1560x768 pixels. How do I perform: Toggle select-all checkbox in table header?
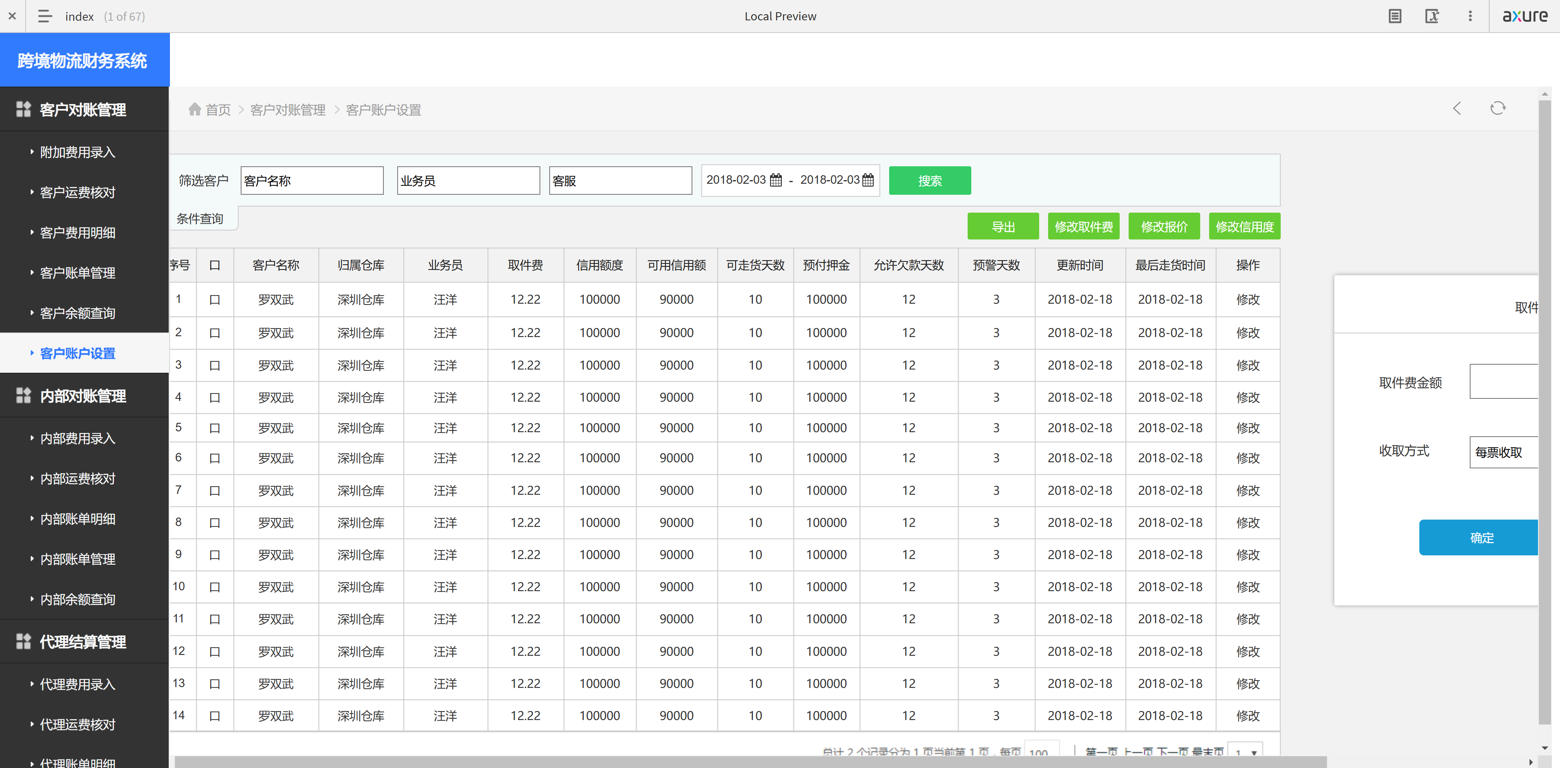[x=214, y=265]
